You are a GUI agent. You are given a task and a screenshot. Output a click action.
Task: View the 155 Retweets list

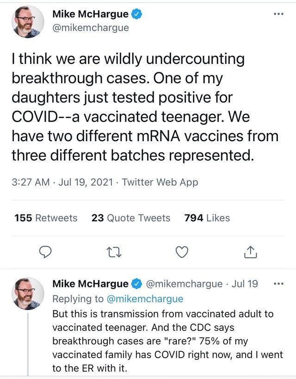point(46,218)
